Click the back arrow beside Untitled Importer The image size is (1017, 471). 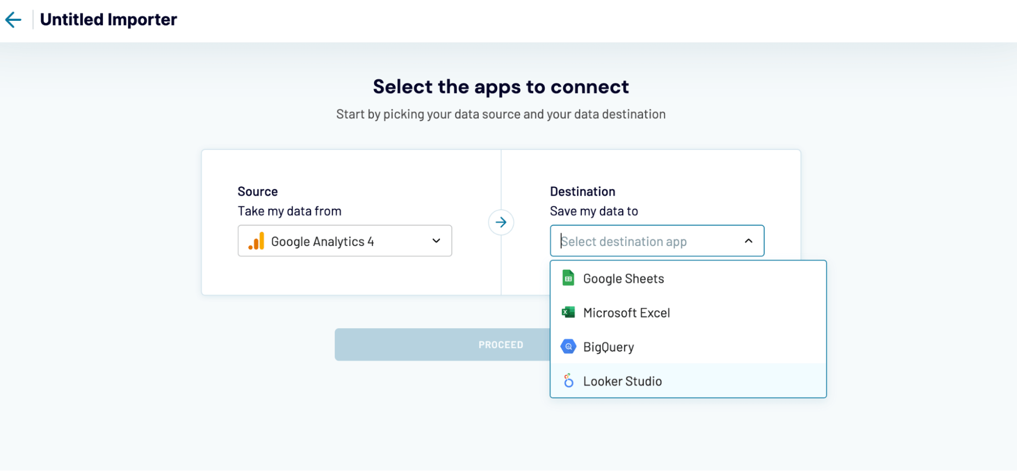[13, 19]
